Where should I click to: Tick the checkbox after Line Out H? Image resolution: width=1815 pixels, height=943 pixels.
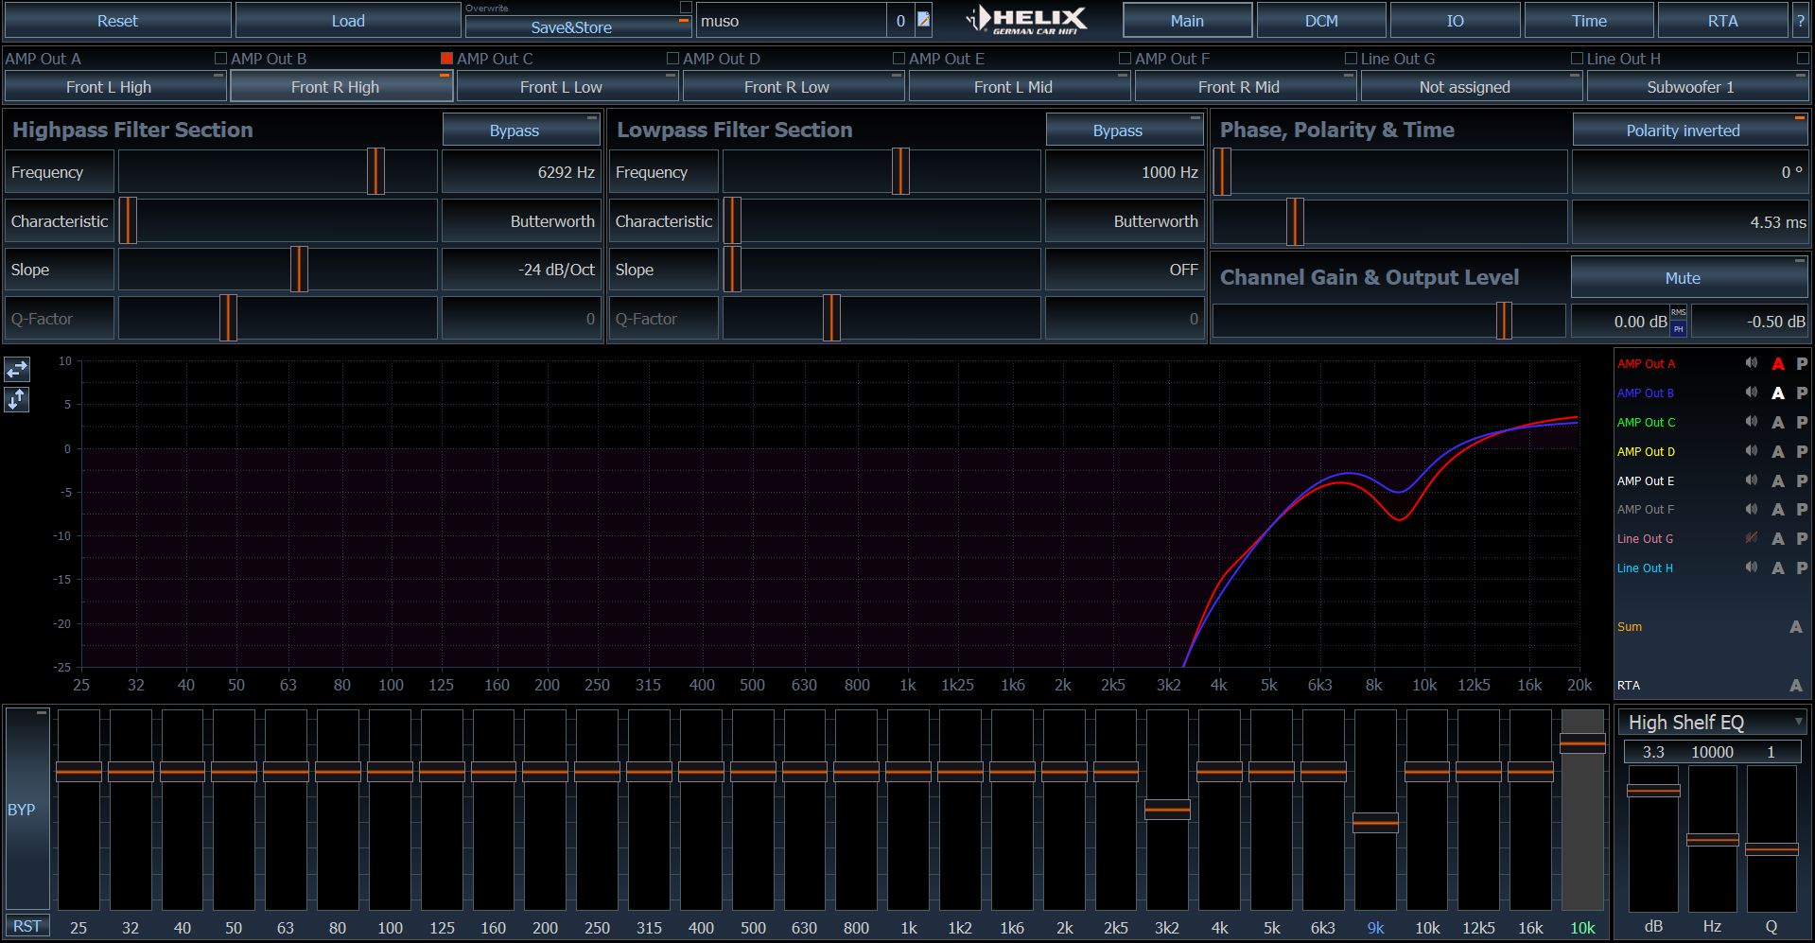[x=1803, y=59]
